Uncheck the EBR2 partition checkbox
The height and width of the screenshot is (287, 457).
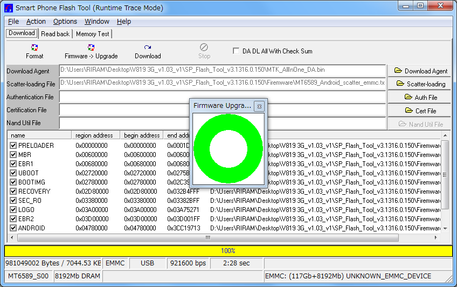click(13, 218)
